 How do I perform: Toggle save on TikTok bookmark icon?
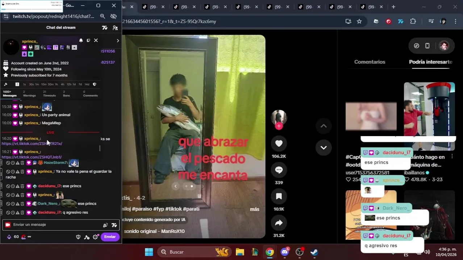click(279, 196)
